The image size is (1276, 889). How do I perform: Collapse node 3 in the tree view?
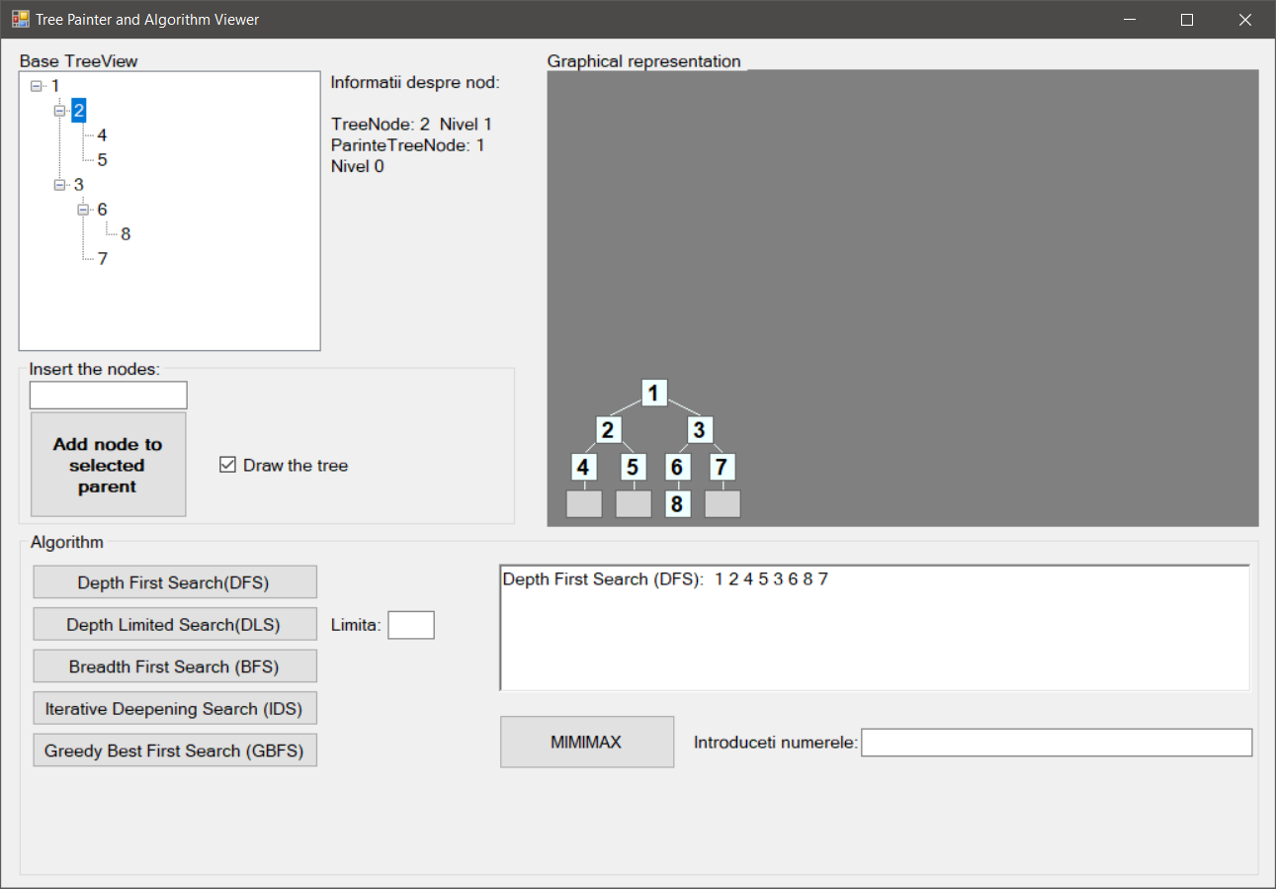60,185
